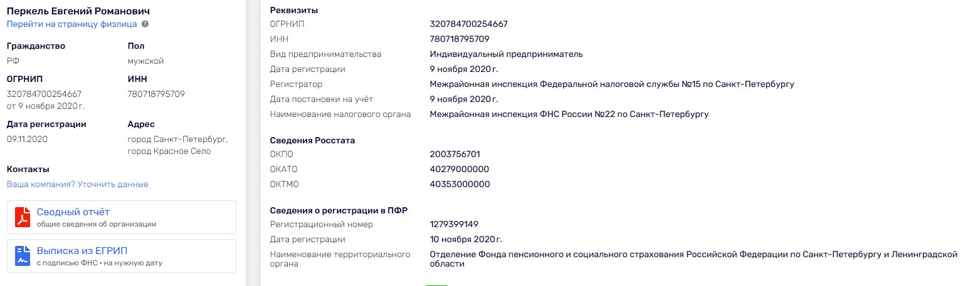Click the Реквизиты section heading

point(293,10)
